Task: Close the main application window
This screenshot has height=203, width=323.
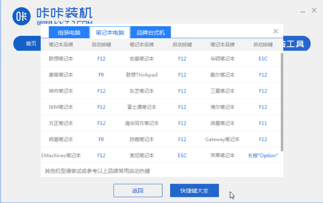Action: [314, 10]
